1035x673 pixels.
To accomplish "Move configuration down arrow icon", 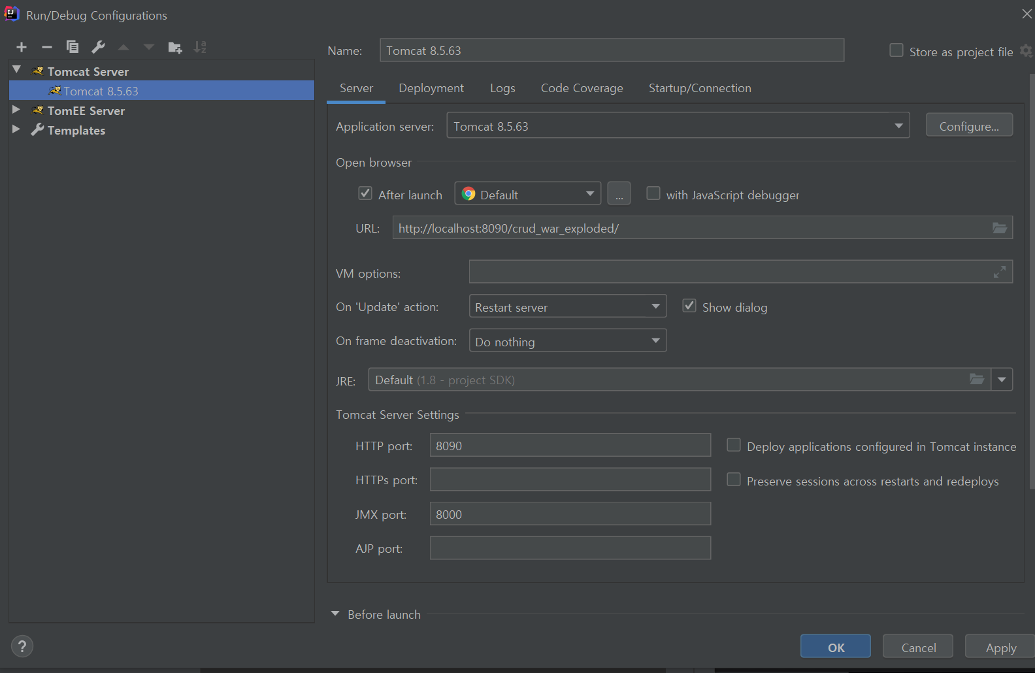I will point(149,47).
